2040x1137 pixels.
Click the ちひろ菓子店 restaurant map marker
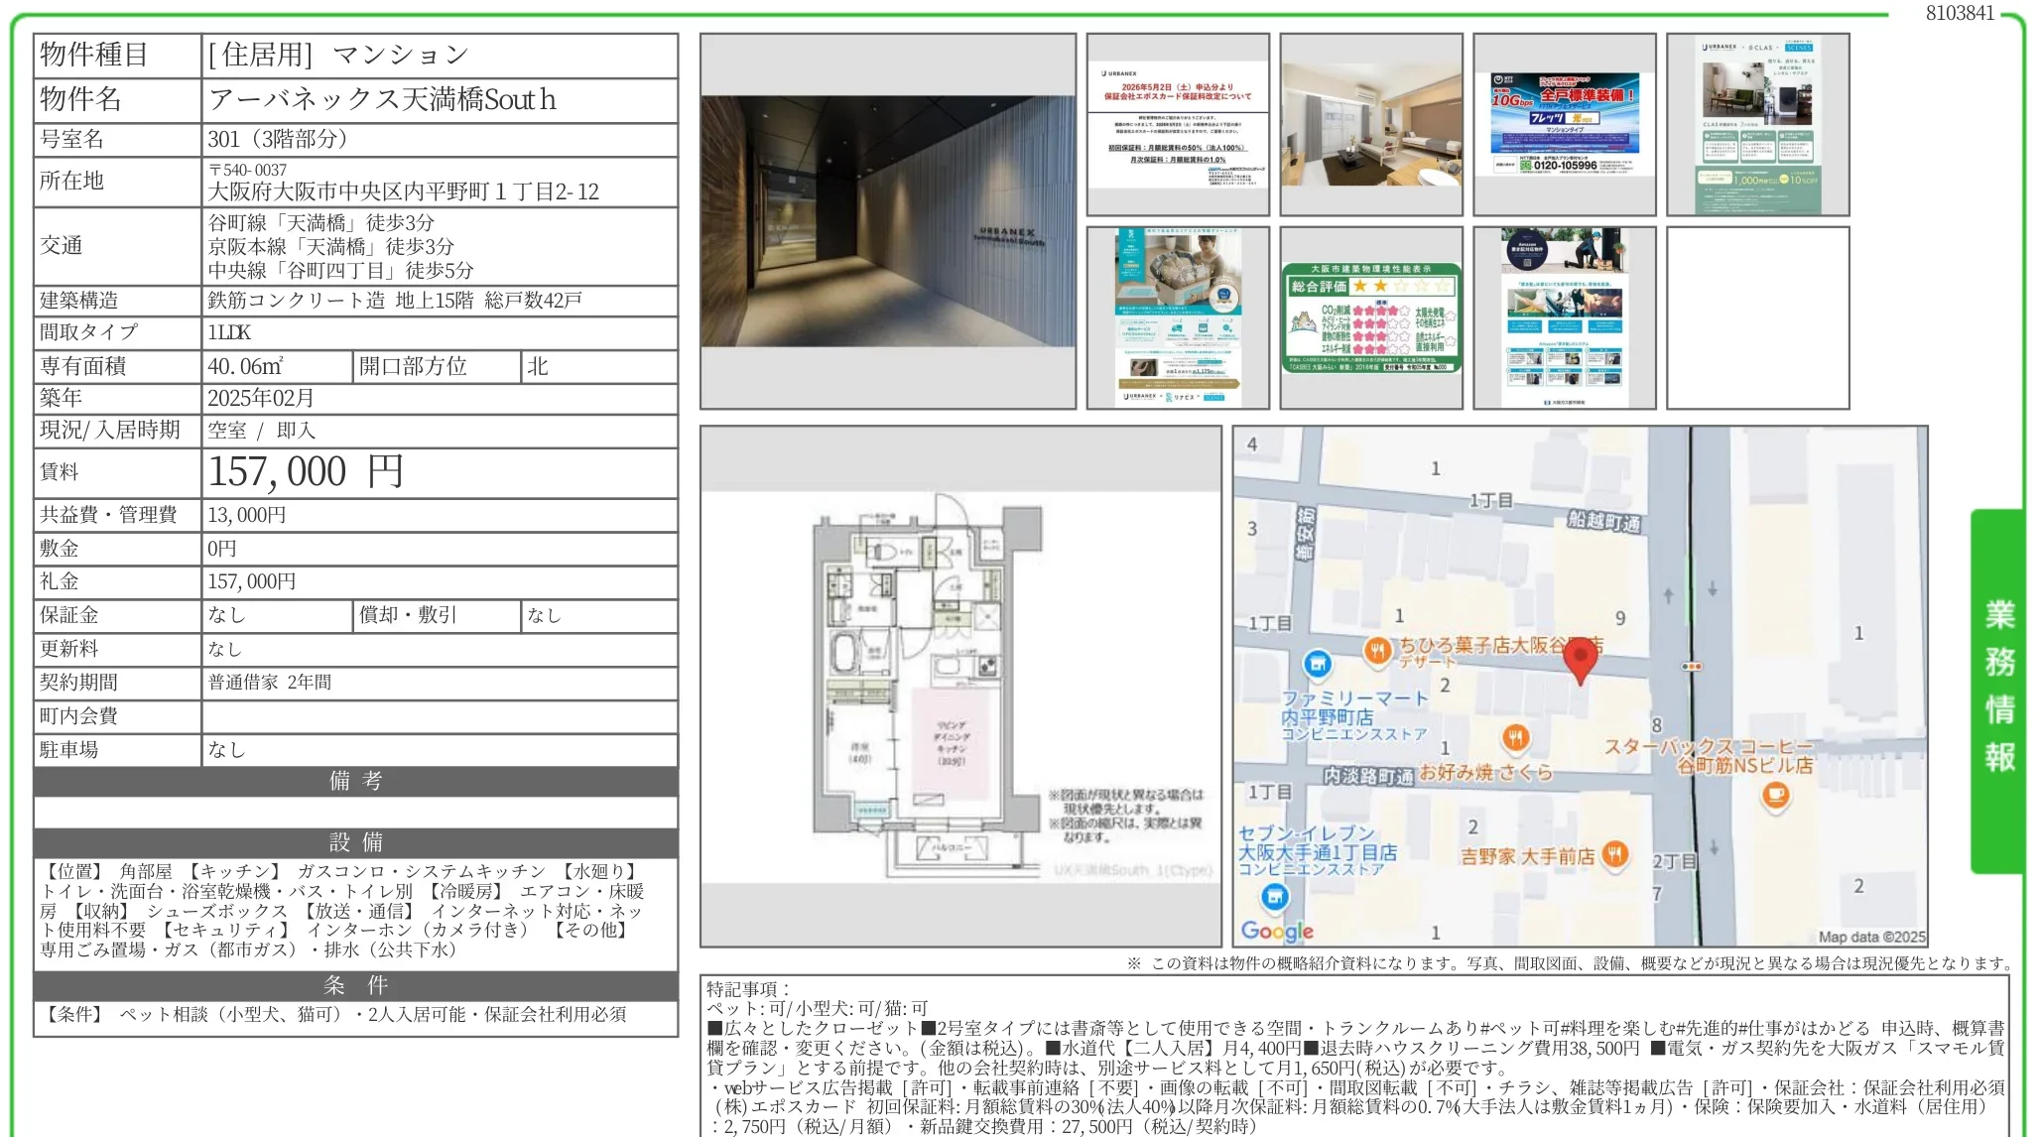tap(1376, 650)
